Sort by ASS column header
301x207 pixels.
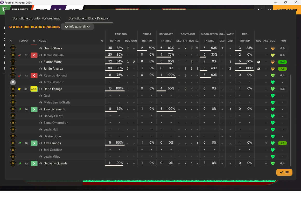tap(266, 41)
